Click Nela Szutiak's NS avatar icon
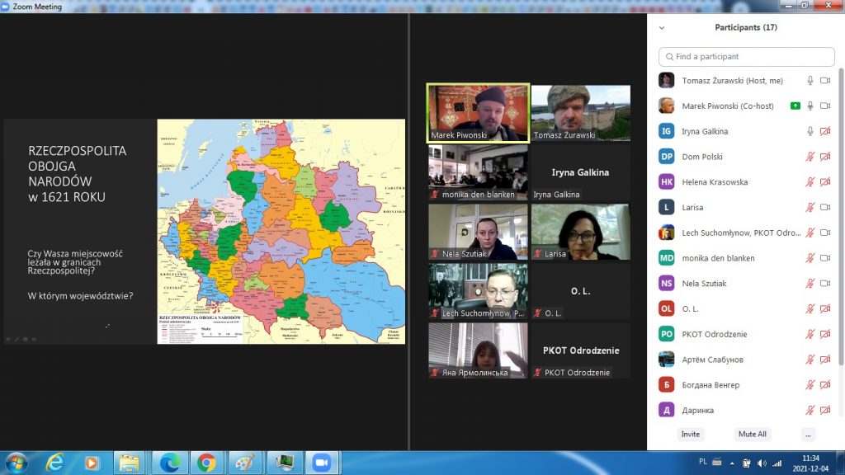This screenshot has height=475, width=845. pyautogui.click(x=667, y=283)
